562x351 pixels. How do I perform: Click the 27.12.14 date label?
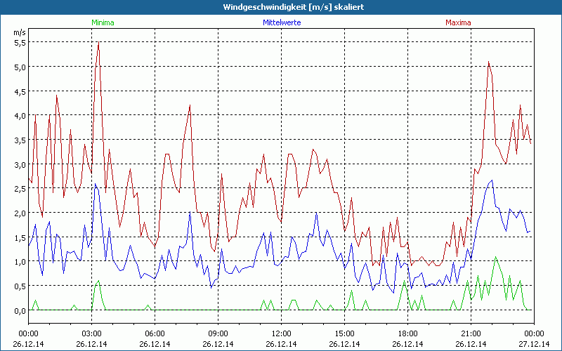534,344
